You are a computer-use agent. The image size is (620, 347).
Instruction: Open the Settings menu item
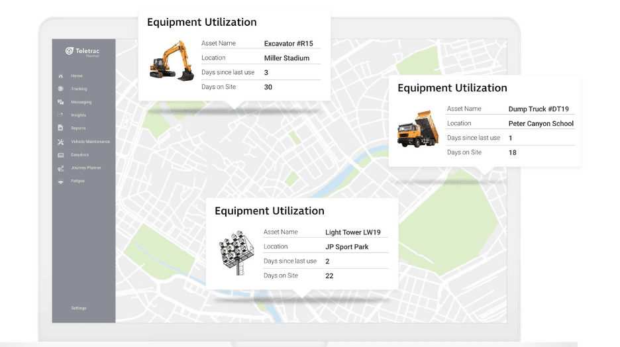[x=78, y=308]
